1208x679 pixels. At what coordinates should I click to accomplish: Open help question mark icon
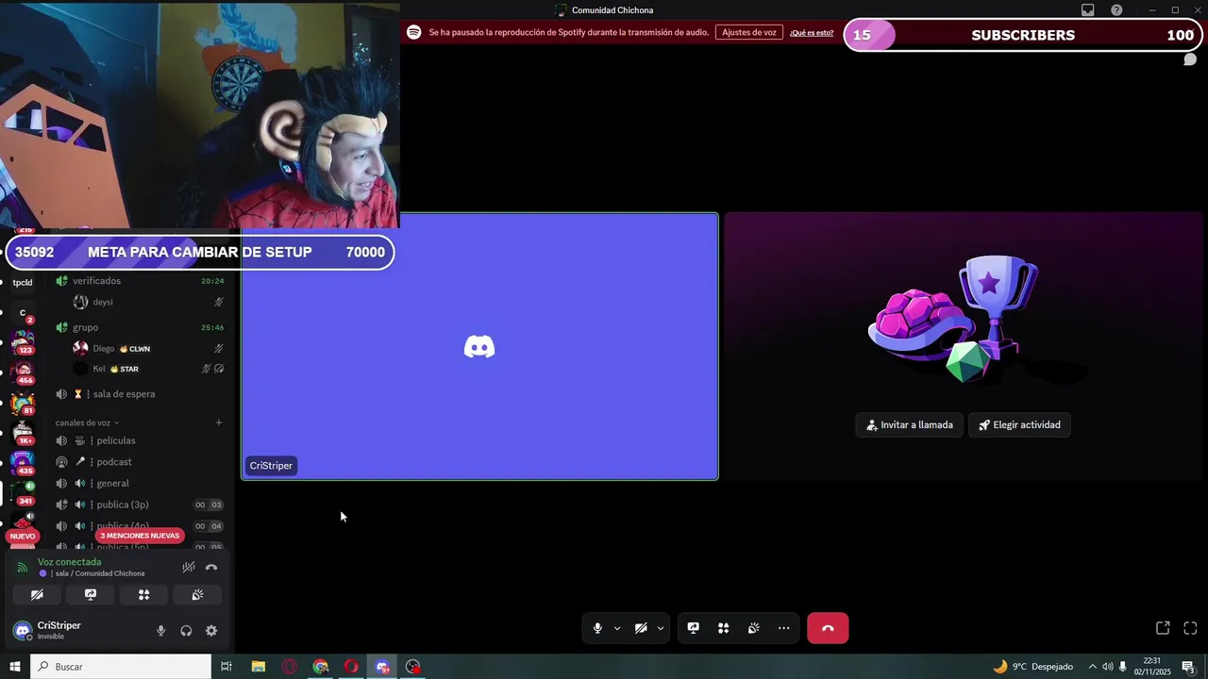click(1117, 10)
